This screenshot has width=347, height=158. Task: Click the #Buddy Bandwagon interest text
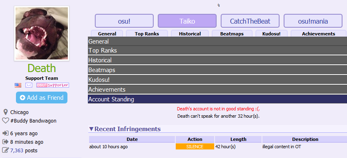point(33,121)
